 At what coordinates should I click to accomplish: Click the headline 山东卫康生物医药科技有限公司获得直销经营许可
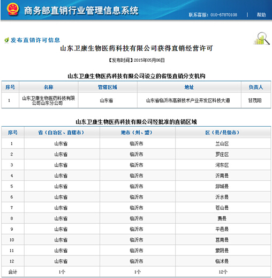coord(137,48)
